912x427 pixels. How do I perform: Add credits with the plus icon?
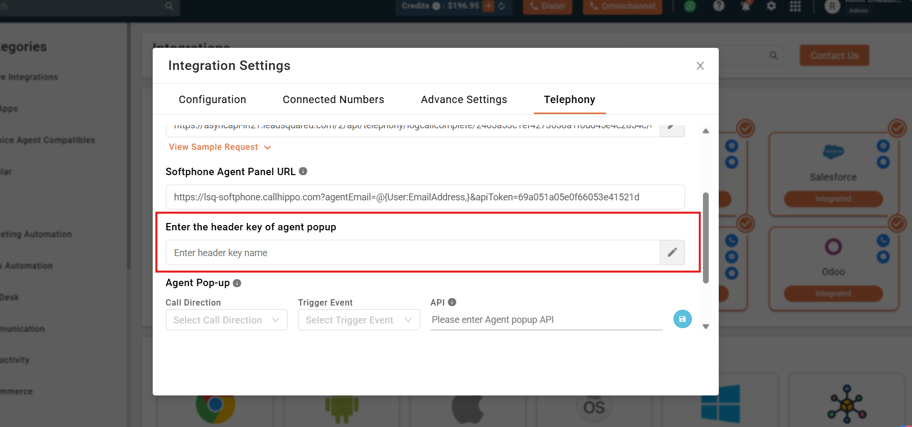tap(488, 6)
